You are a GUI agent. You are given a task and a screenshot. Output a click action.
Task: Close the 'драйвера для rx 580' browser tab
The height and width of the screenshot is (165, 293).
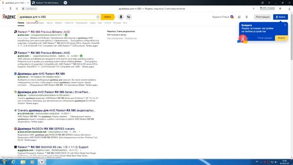click(28, 3)
